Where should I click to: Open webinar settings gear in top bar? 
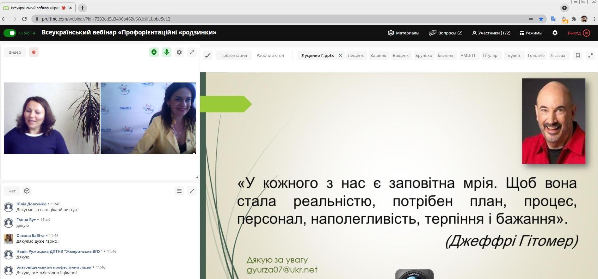point(555,33)
